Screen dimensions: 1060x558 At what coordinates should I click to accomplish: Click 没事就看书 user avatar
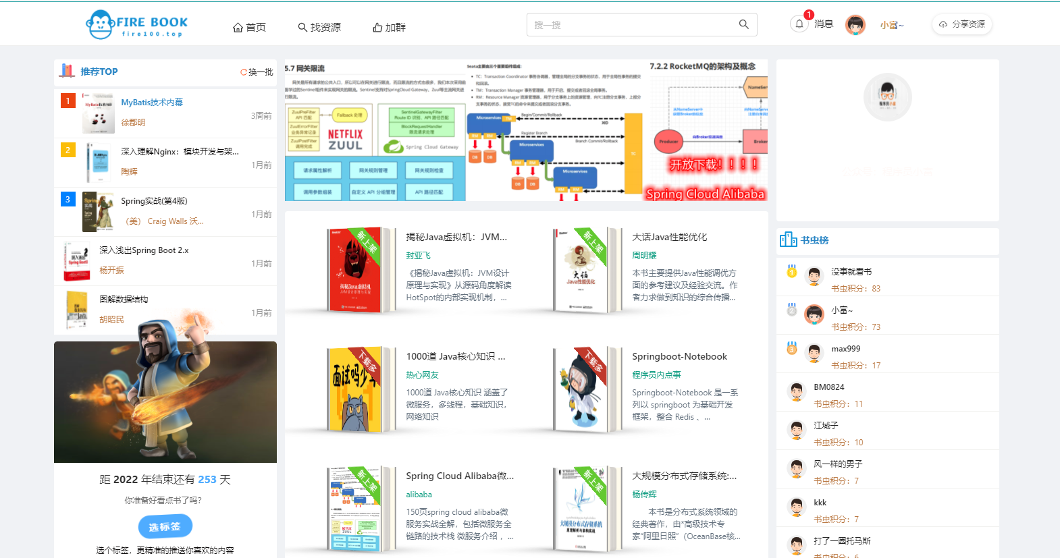pos(814,276)
